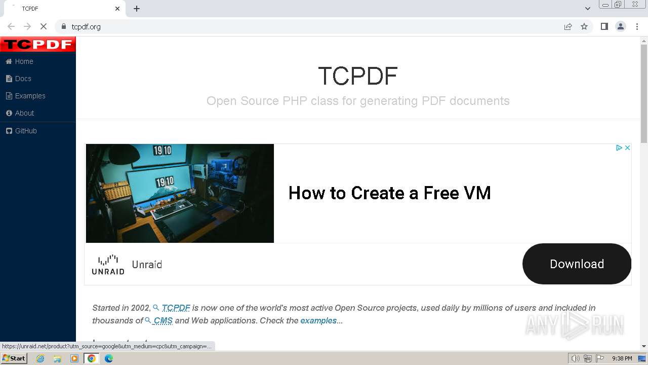Click the network tray icon
This screenshot has height=365, width=648.
pos(588,358)
